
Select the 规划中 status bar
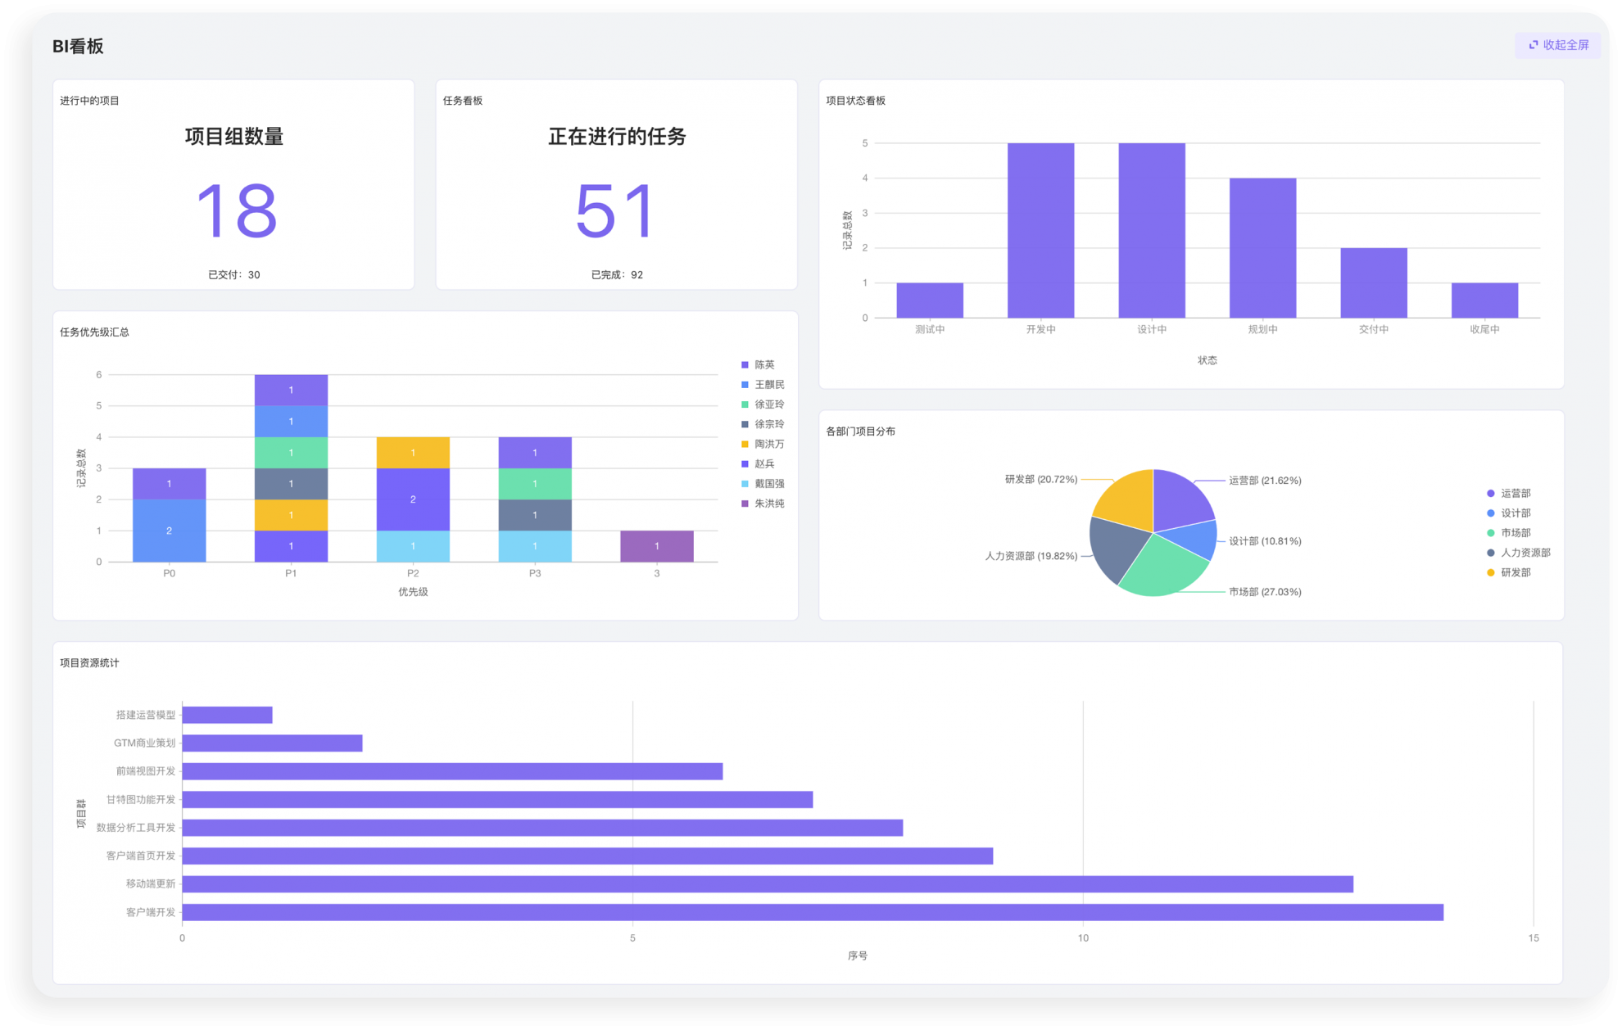pyautogui.click(x=1262, y=248)
